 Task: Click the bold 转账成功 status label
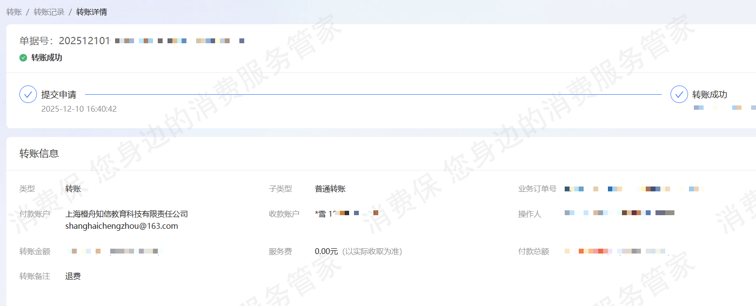pos(47,58)
